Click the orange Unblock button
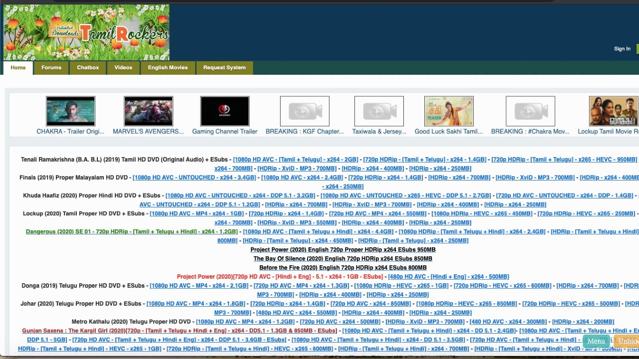The image size is (639, 359). [627, 341]
